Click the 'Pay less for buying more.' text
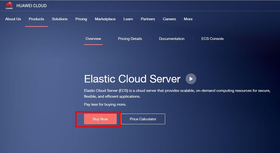This screenshot has height=153, width=280. [x=105, y=104]
